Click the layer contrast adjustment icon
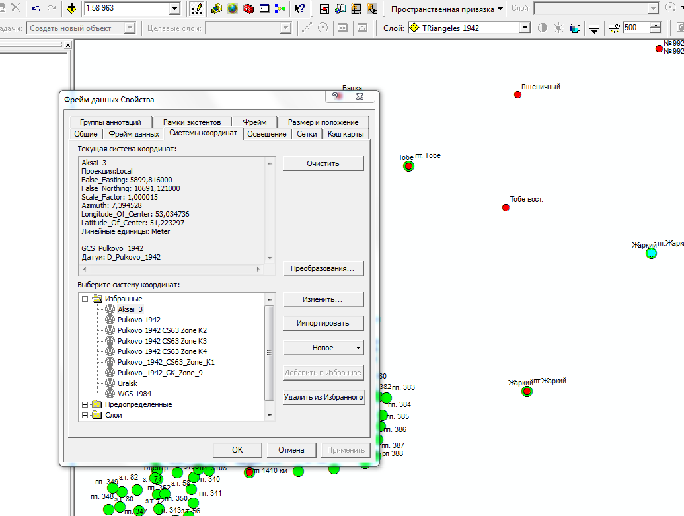The width and height of the screenshot is (684, 516). click(x=543, y=28)
